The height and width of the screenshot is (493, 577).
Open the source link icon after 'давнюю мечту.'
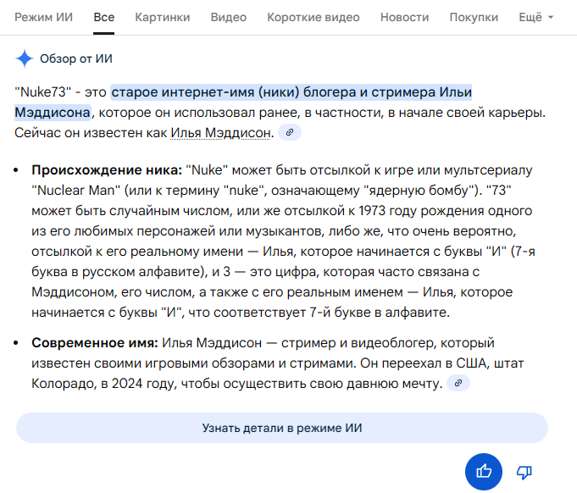point(458,383)
